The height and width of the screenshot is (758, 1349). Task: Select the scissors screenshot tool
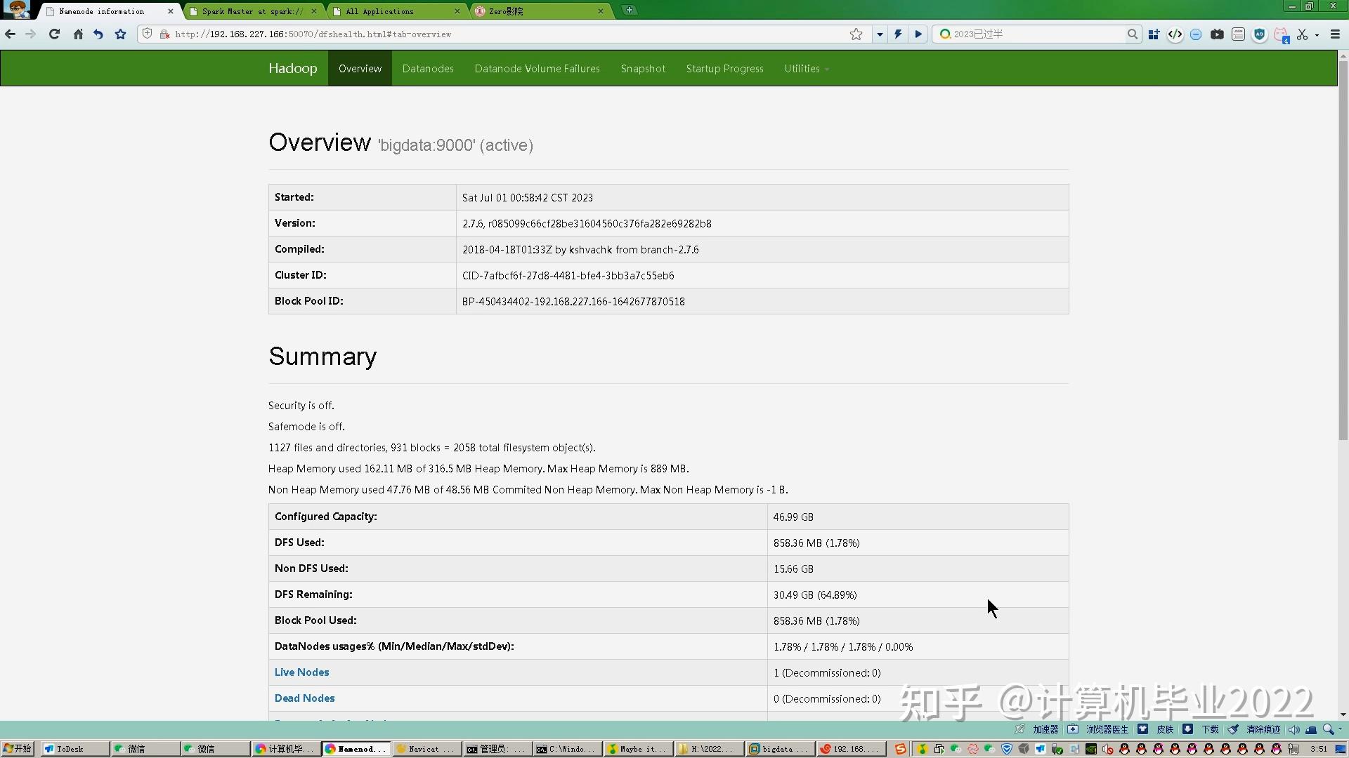[1303, 34]
